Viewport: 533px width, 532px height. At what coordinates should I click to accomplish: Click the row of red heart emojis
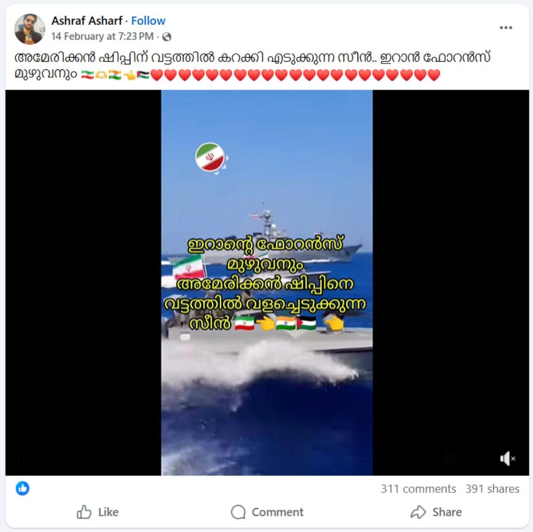295,74
